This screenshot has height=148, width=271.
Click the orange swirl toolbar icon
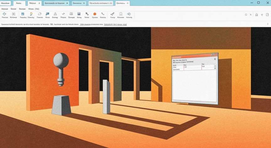point(31,14)
